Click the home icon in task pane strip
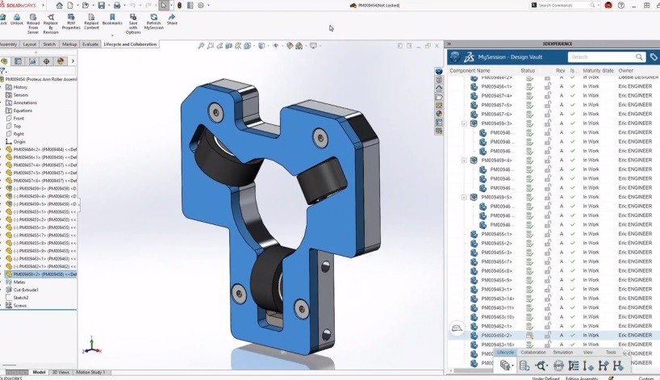 (x=439, y=89)
